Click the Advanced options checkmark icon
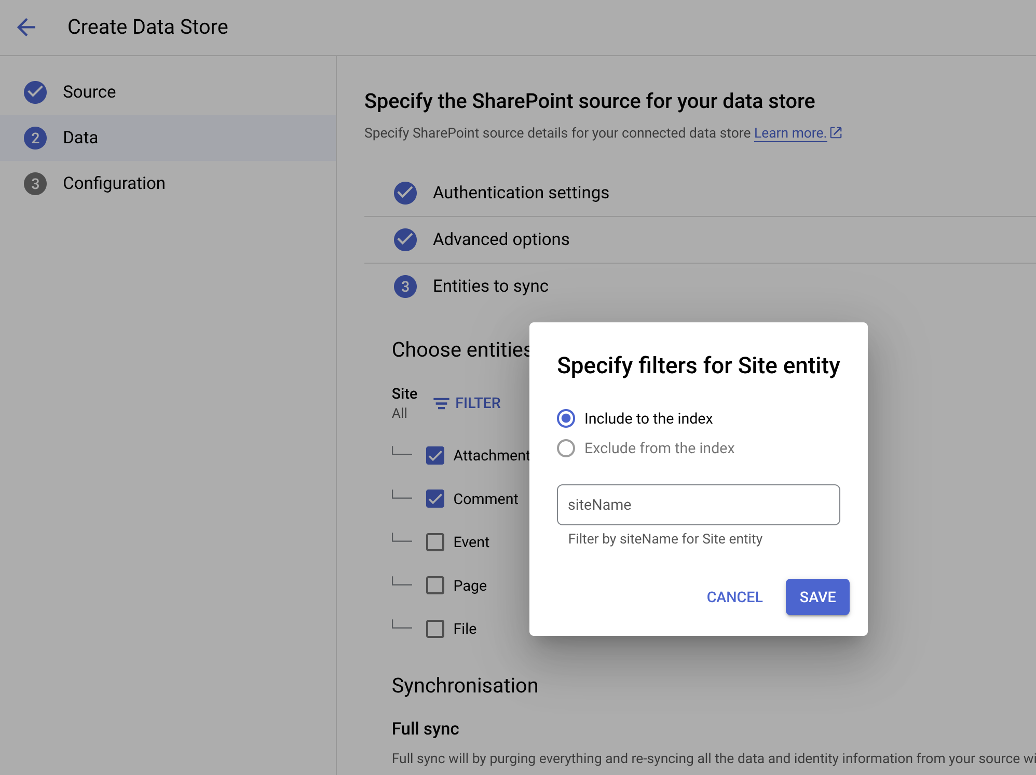This screenshot has height=775, width=1036. (405, 239)
